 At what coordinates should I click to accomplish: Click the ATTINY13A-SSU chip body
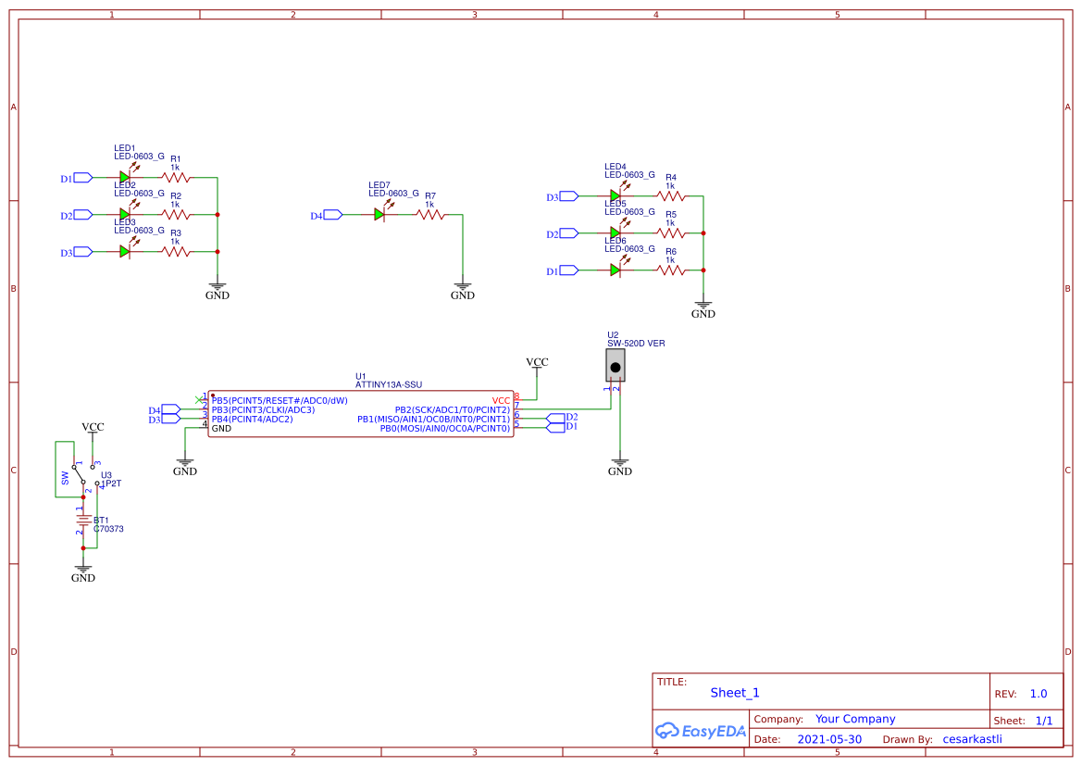(x=361, y=414)
